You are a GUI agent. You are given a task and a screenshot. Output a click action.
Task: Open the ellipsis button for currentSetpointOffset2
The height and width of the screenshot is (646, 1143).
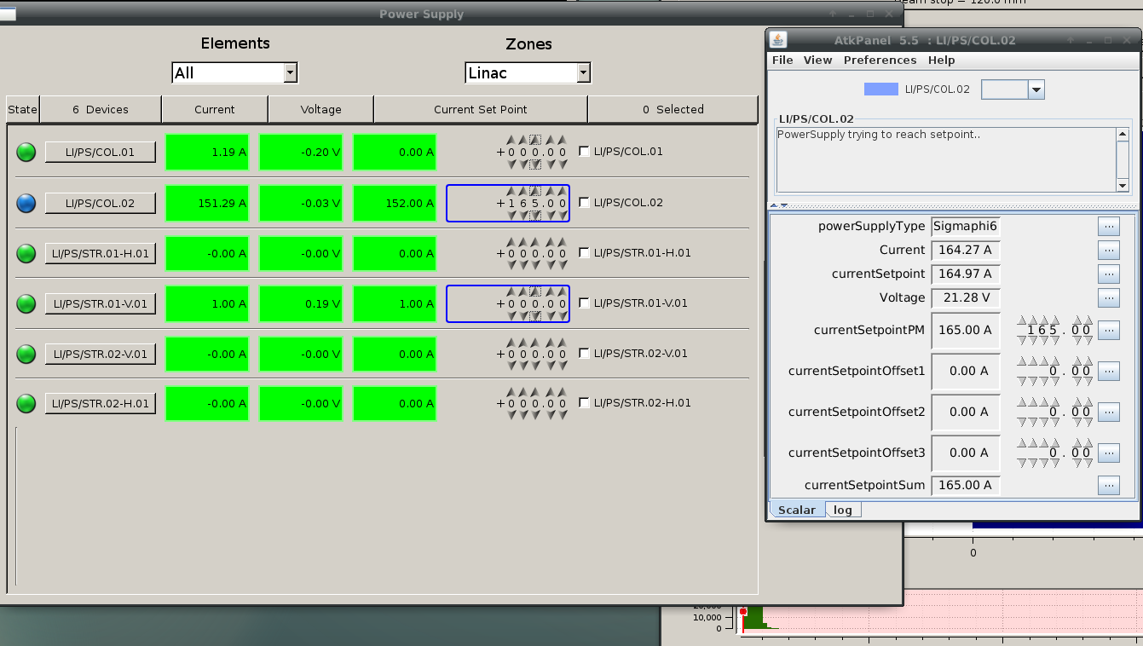(x=1108, y=412)
